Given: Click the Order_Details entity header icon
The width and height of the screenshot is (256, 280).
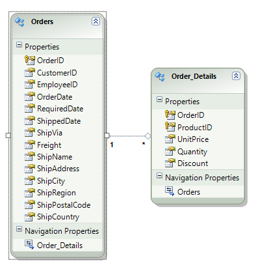Looking at the screenshot, I should pos(160,76).
